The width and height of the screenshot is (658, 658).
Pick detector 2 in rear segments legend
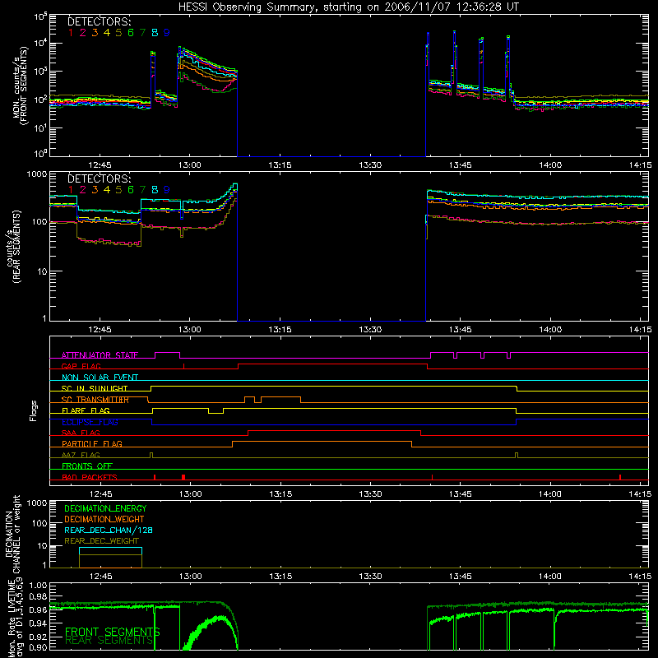83,190
